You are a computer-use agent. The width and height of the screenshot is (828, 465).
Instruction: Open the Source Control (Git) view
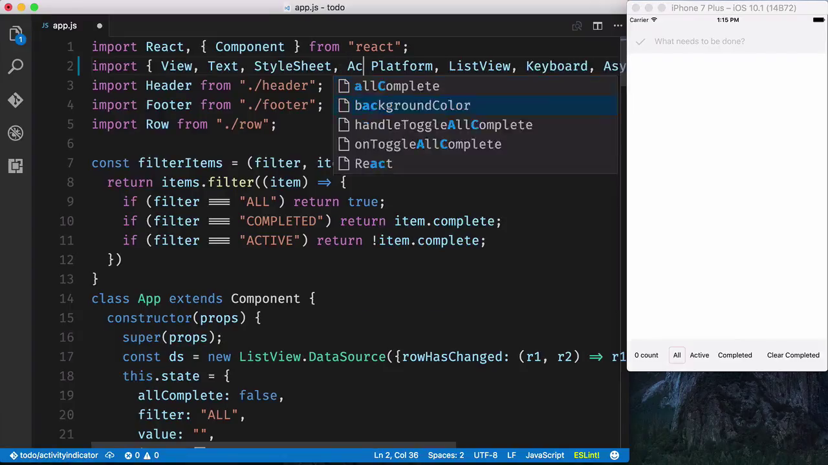[x=16, y=100]
